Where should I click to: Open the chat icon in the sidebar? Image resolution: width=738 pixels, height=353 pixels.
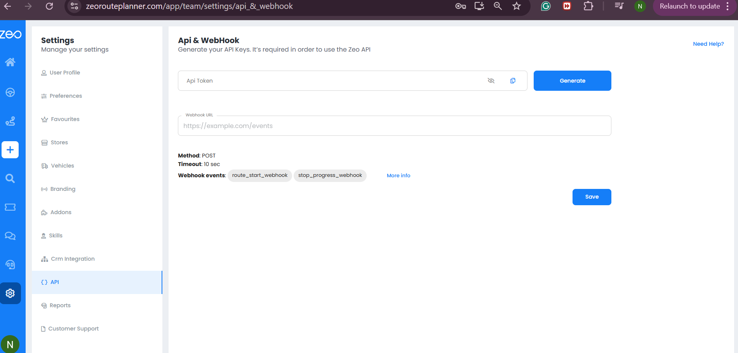coord(10,236)
